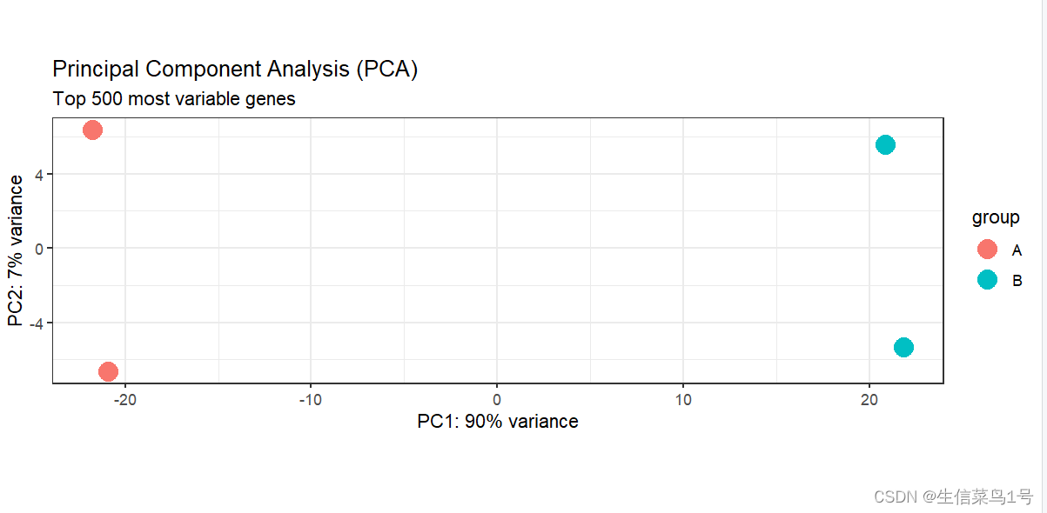Click the legend text label 'A'
The height and width of the screenshot is (513, 1047).
(1017, 250)
